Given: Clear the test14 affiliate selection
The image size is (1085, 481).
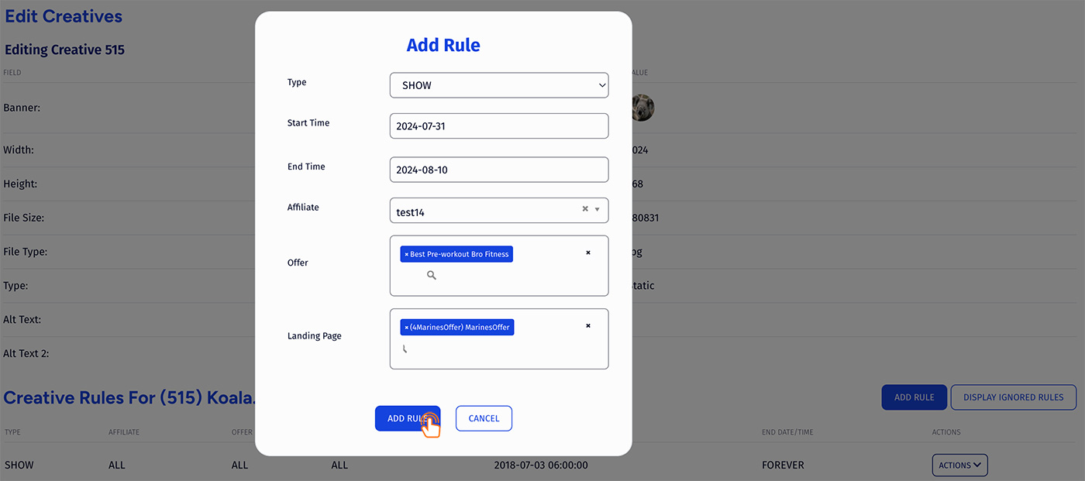Looking at the screenshot, I should pyautogui.click(x=585, y=209).
